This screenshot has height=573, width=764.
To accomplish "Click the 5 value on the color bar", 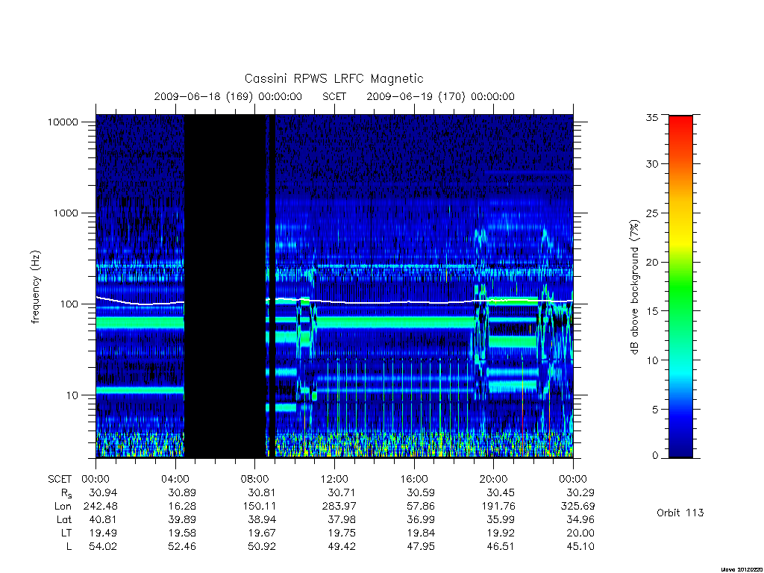I will tap(655, 410).
